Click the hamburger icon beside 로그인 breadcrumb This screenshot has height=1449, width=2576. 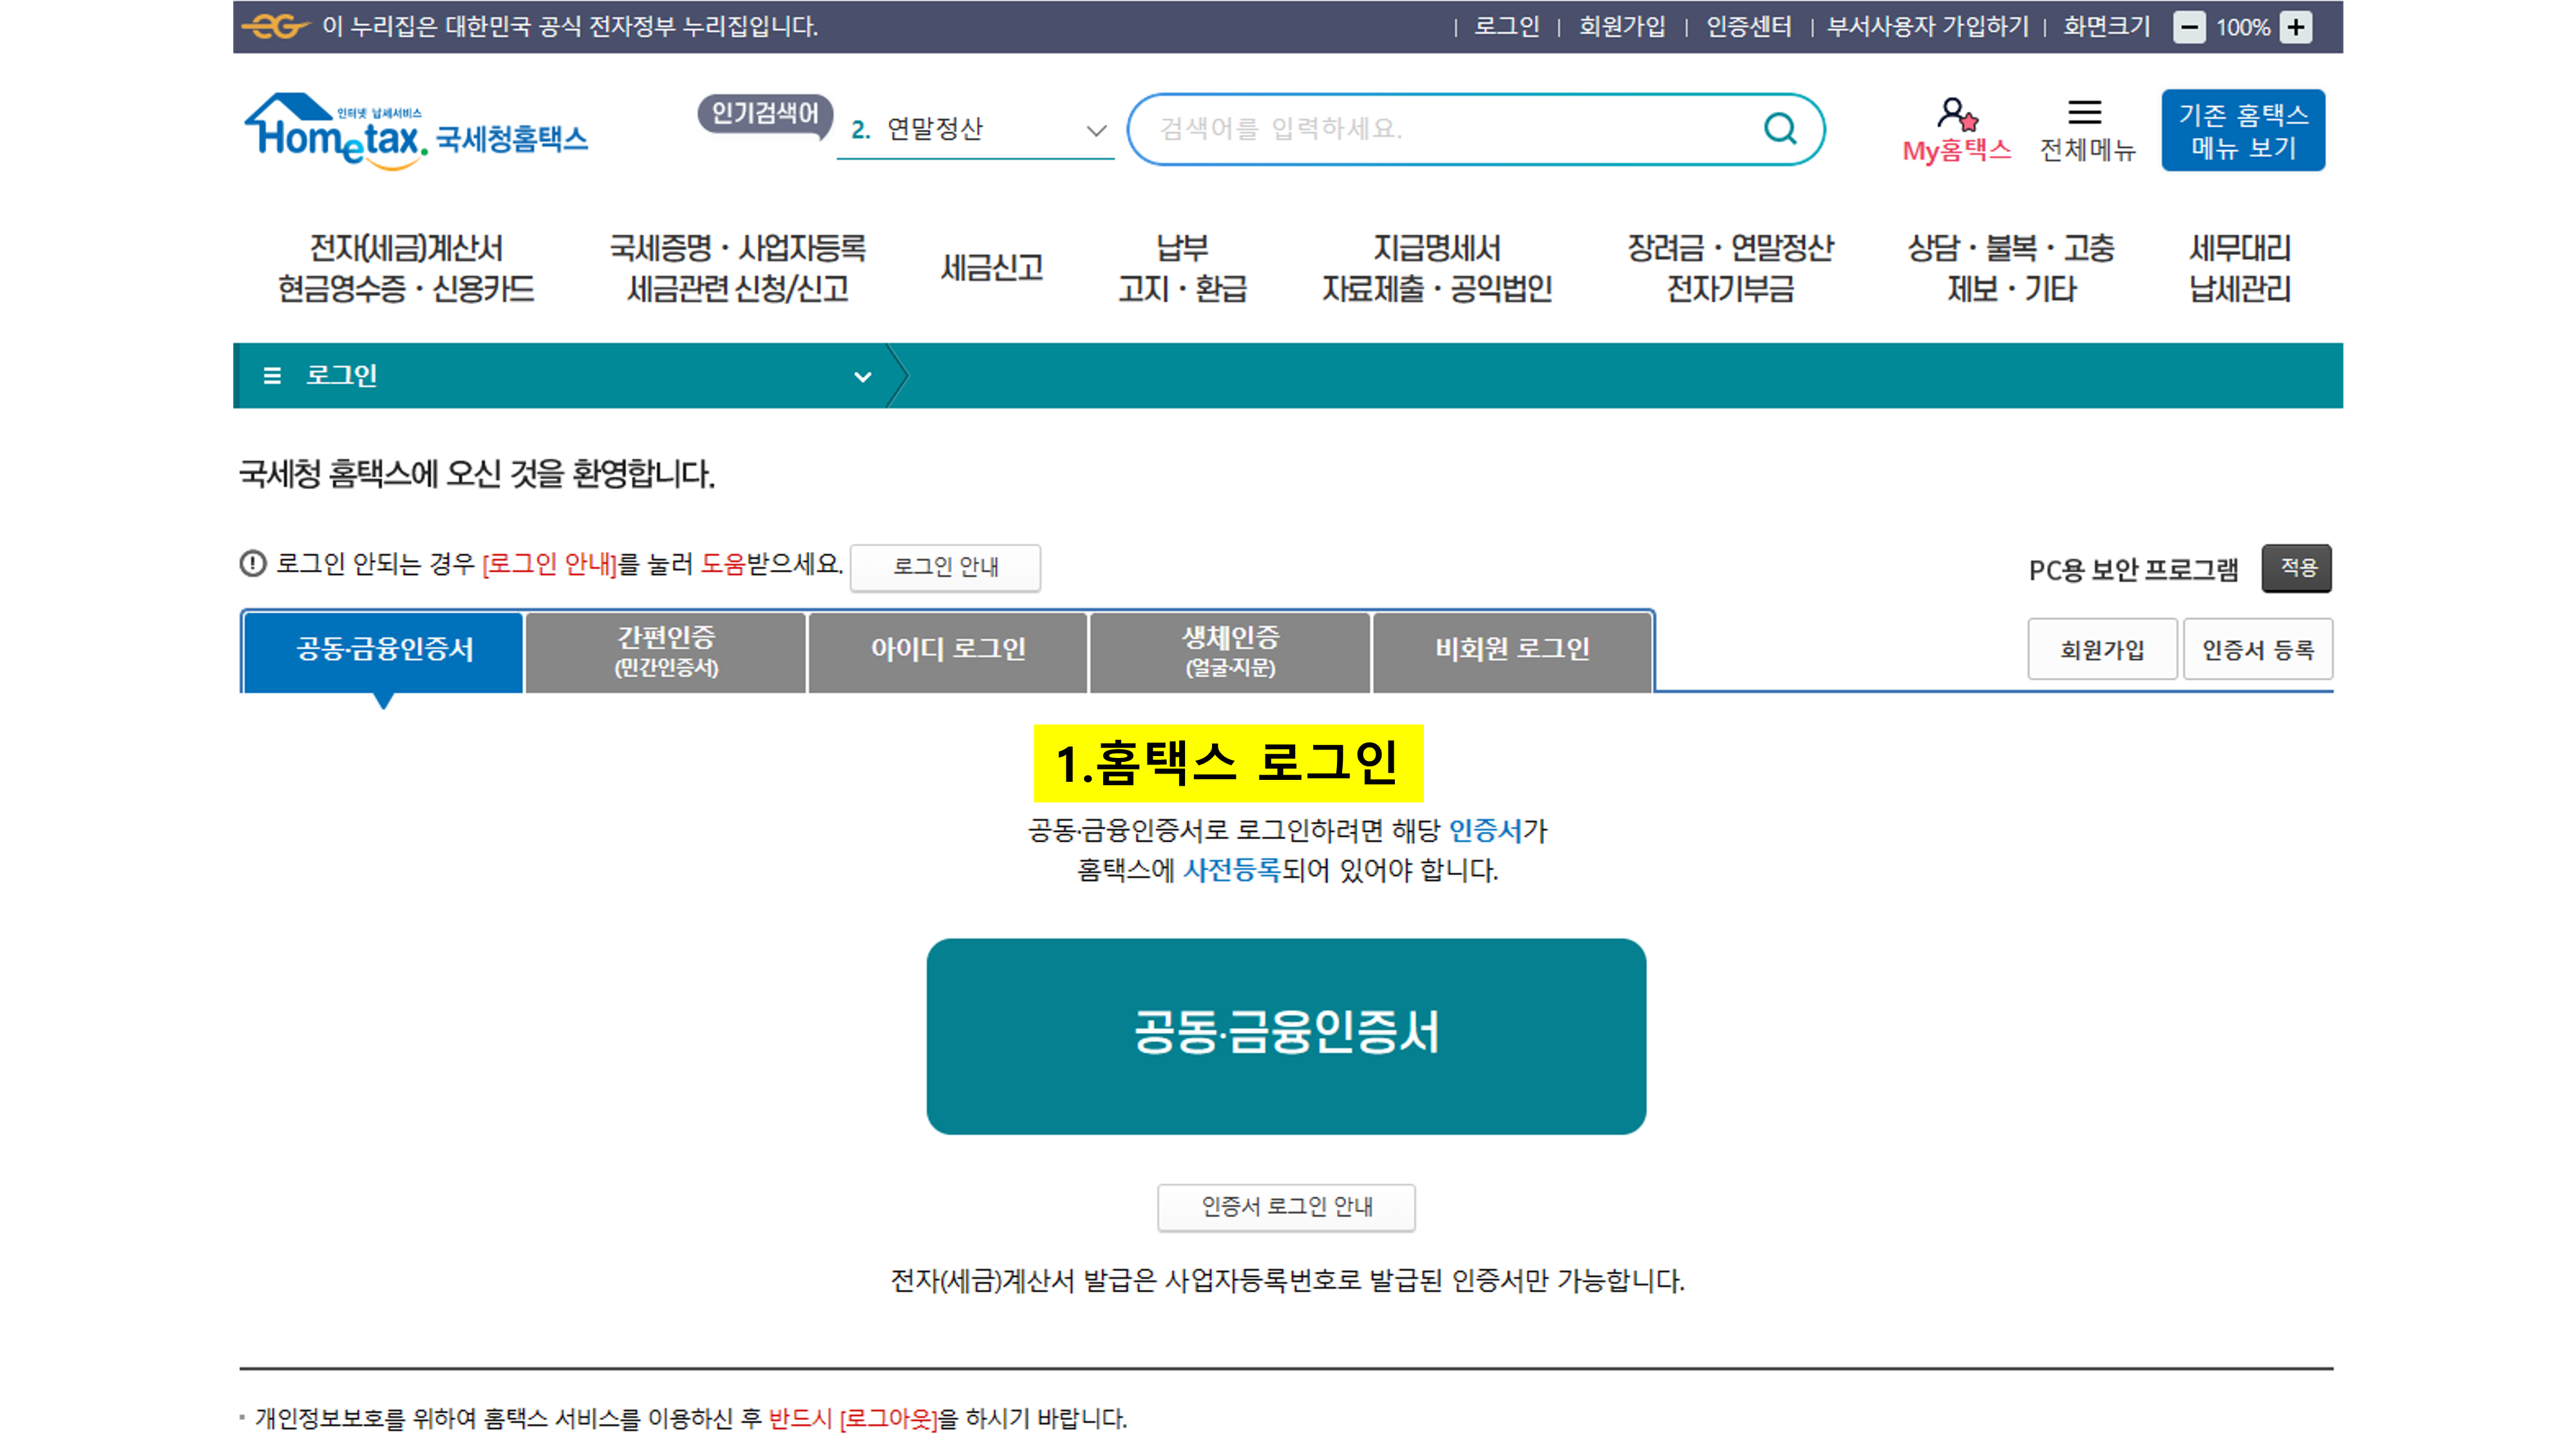[271, 376]
